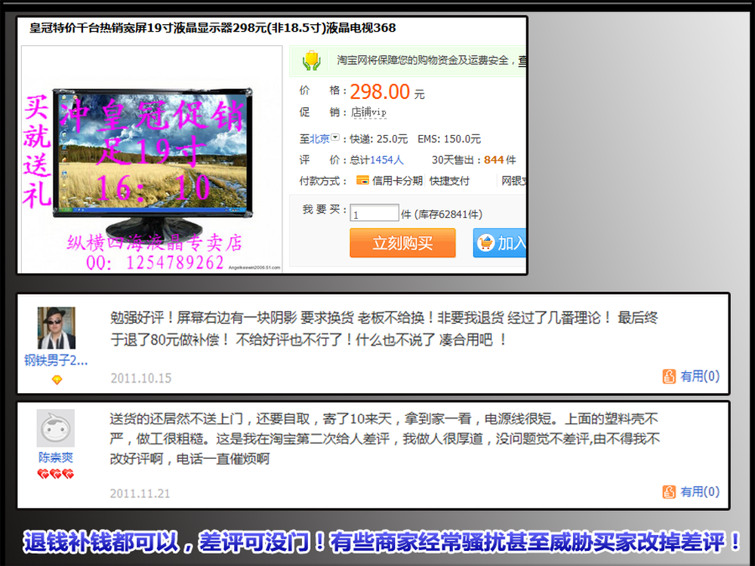Open the 北京 shipping destination dropdown

pos(335,137)
